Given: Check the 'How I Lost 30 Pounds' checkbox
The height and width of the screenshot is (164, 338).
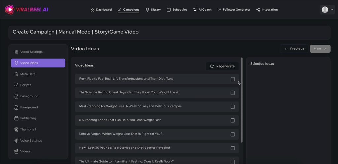Looking at the screenshot, I should pyautogui.click(x=233, y=148).
